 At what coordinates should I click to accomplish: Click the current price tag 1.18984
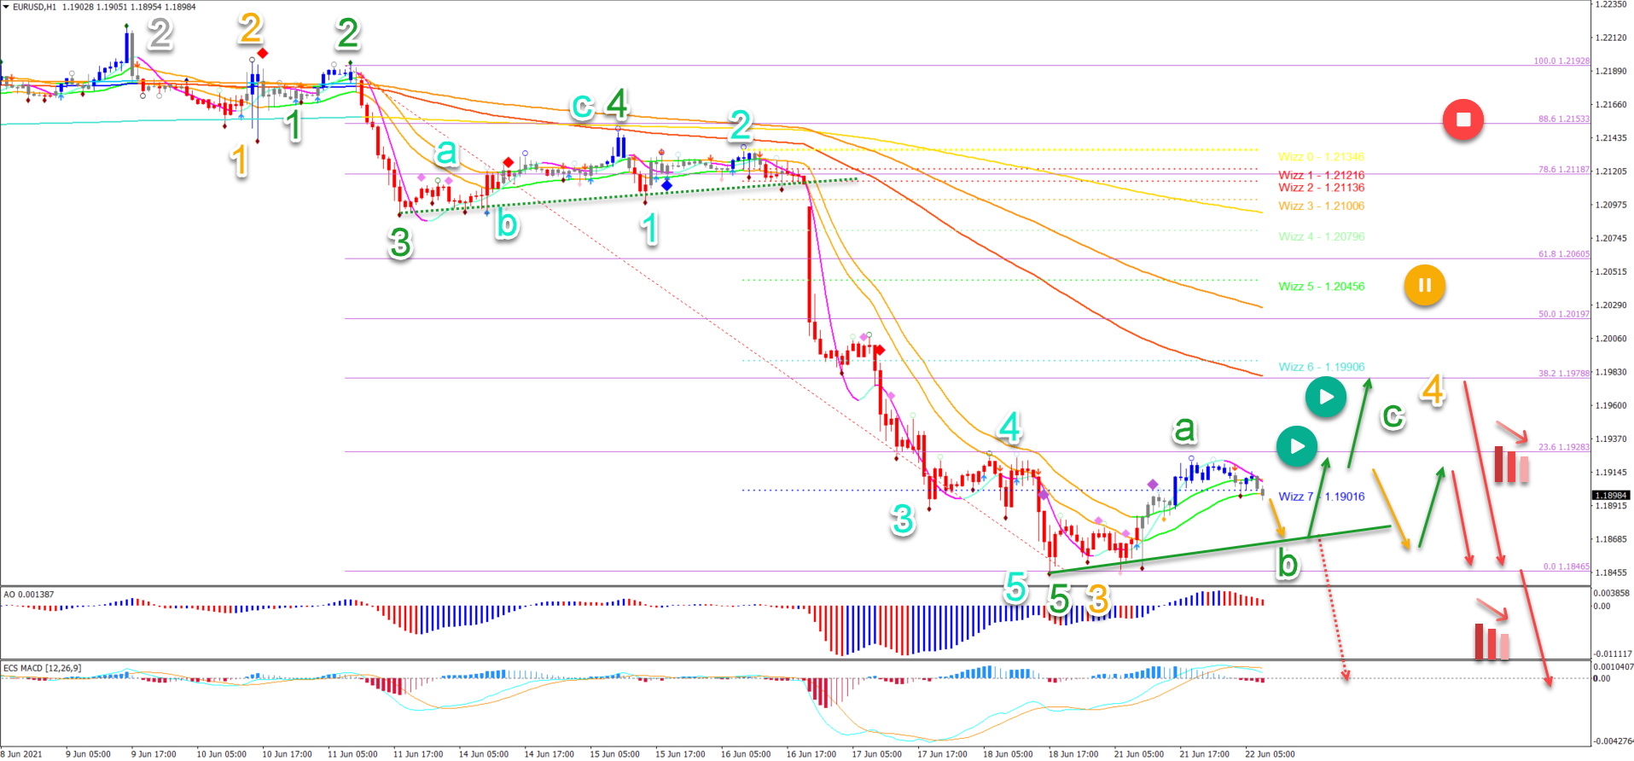tap(1611, 496)
